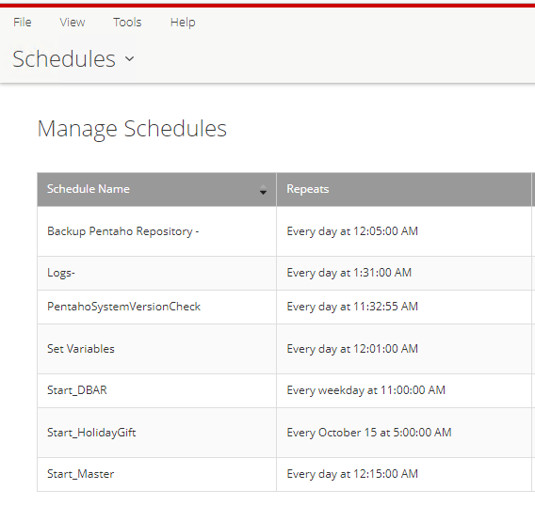The width and height of the screenshot is (535, 506).
Task: Sort by Schedule Name using sort arrows
Action: 263,190
